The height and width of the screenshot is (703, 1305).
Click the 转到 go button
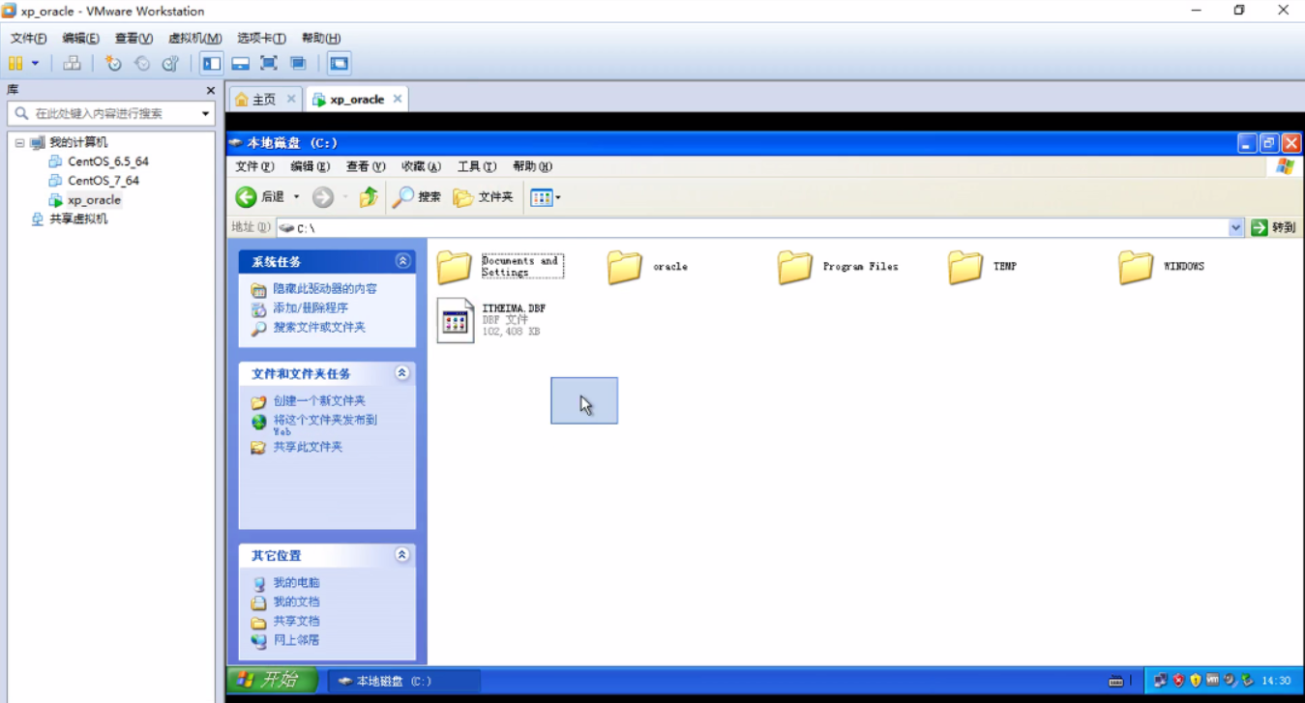(1273, 228)
